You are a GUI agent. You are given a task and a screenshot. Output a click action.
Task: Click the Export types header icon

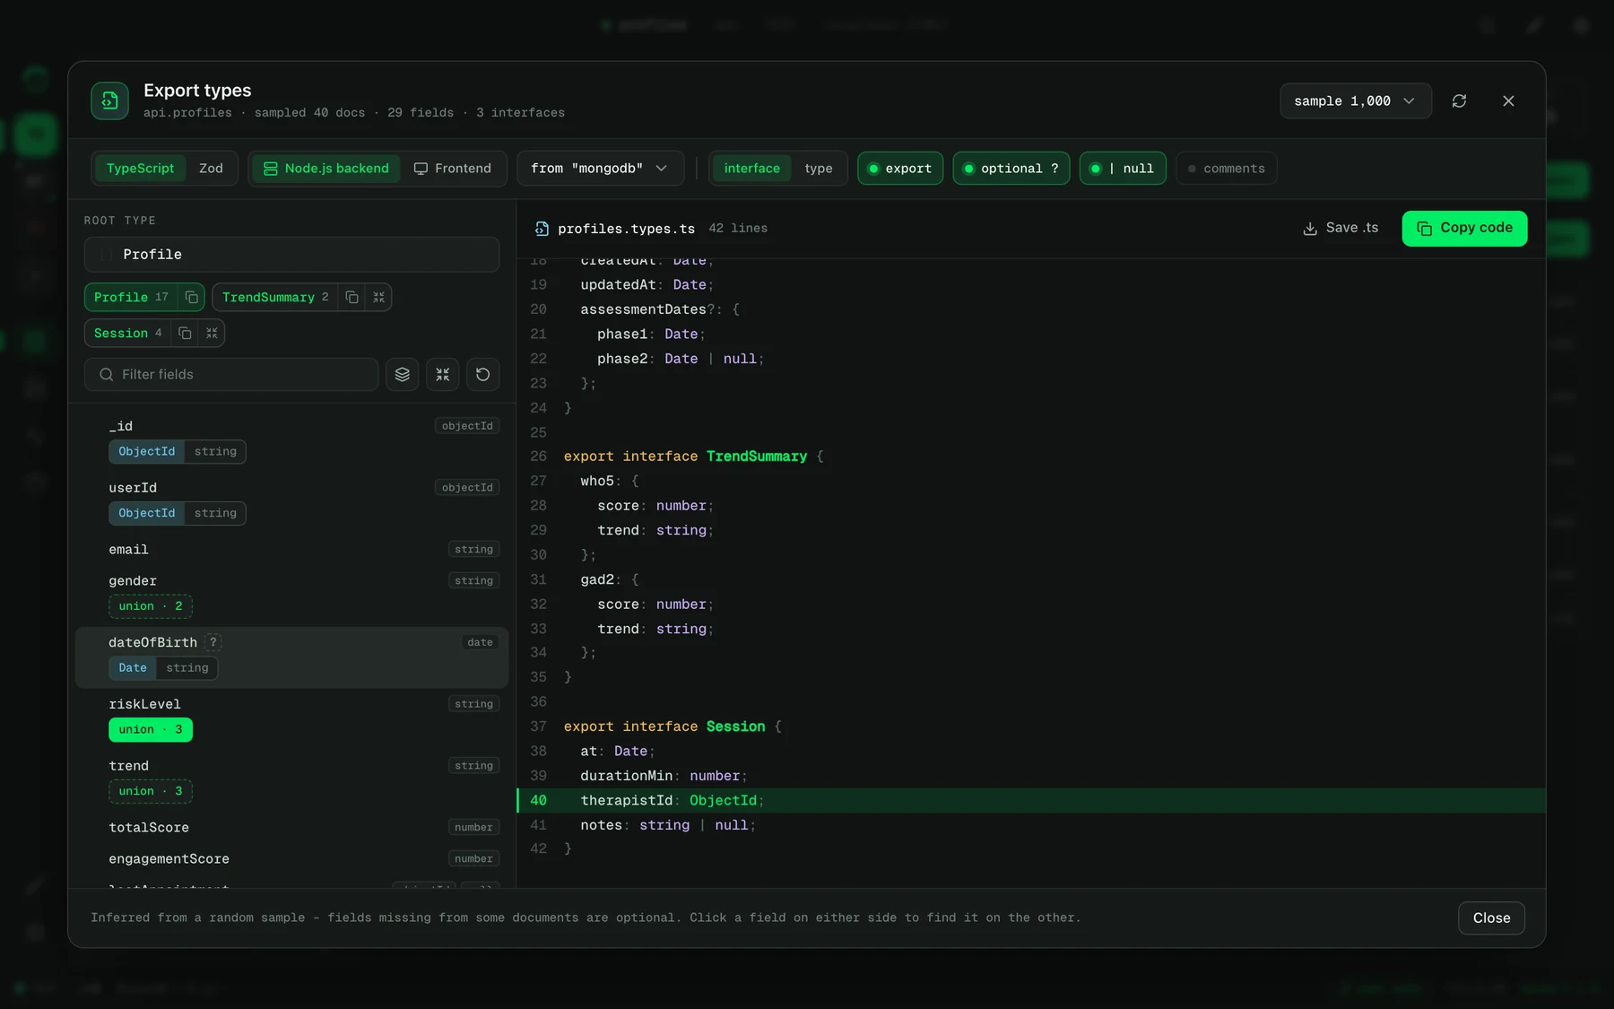[109, 100]
